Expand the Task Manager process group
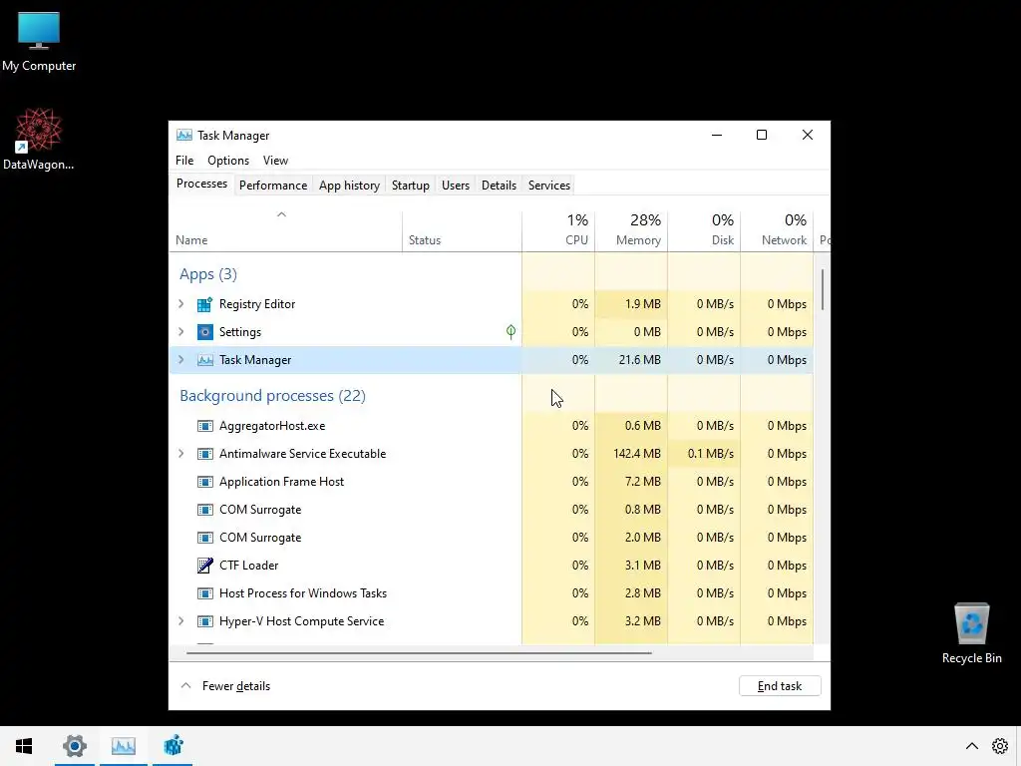The width and height of the screenshot is (1021, 766). click(x=181, y=360)
